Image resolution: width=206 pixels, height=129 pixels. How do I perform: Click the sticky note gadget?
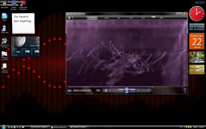(23, 23)
